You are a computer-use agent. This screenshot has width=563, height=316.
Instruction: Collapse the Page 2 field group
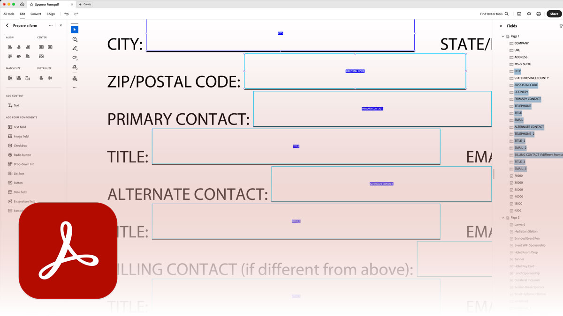(x=502, y=217)
